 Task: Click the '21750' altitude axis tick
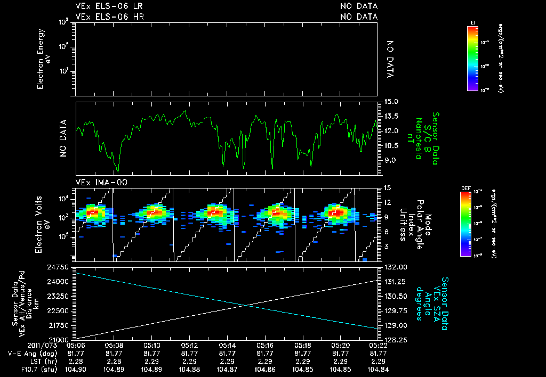58,325
